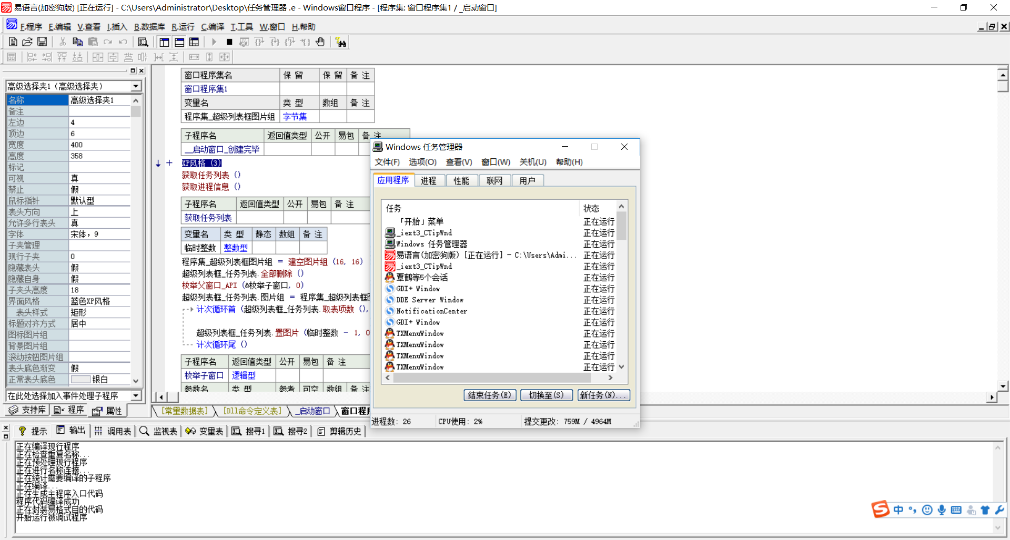
Task: Select the NotificationCenter task row
Action: click(x=500, y=311)
